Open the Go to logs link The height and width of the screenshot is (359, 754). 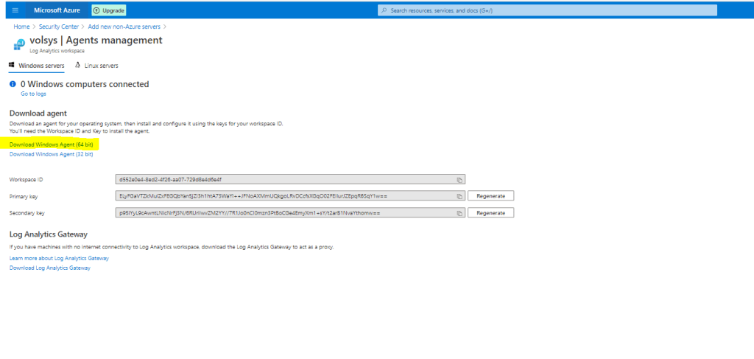coord(33,94)
